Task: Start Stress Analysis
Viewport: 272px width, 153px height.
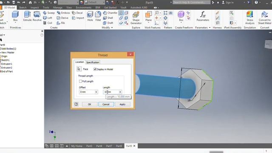Action: 250,18
